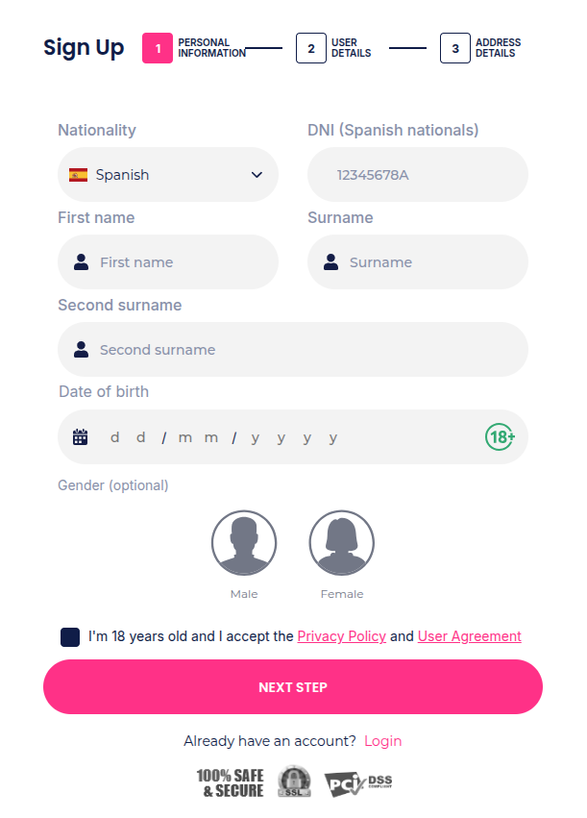Go to step 2 User Details
This screenshot has height=818, width=587.
coord(333,48)
